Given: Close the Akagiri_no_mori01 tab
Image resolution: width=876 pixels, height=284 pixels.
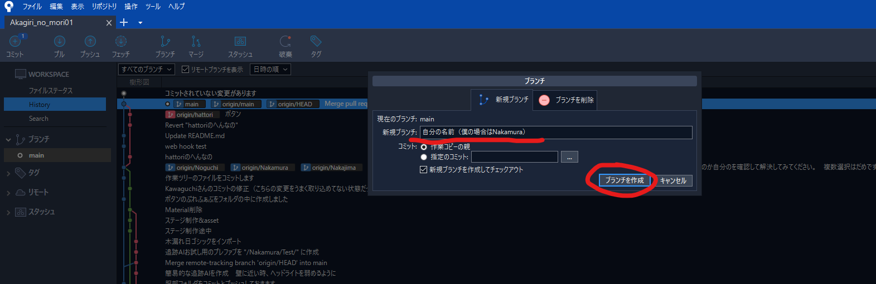Looking at the screenshot, I should (x=109, y=23).
